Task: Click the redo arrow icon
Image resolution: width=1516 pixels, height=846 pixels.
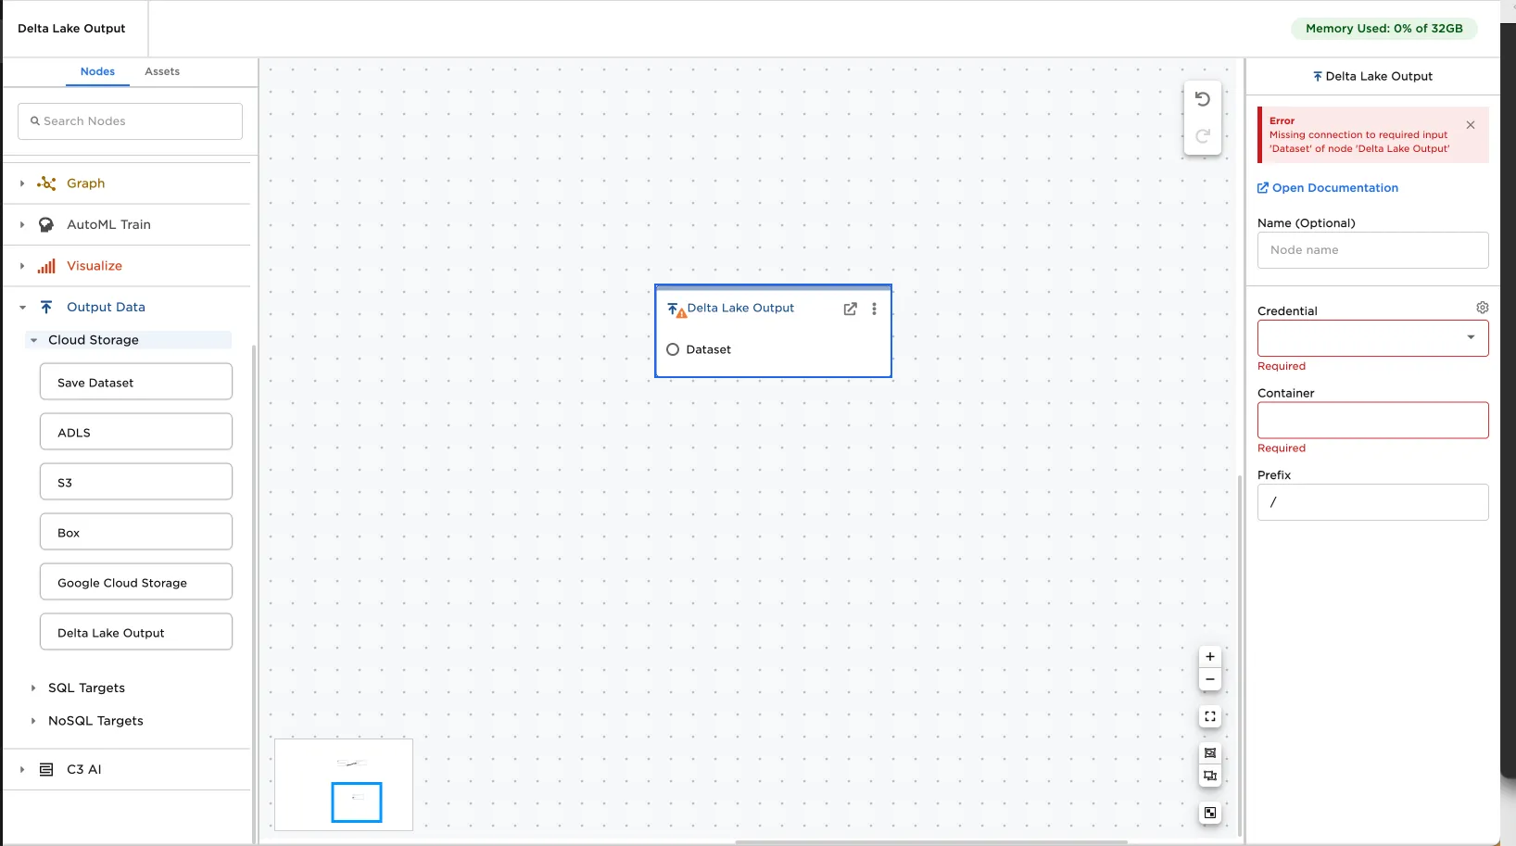Action: (1202, 136)
